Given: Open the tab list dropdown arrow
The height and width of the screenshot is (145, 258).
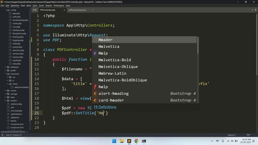Looking at the screenshot, I should click(256, 10).
